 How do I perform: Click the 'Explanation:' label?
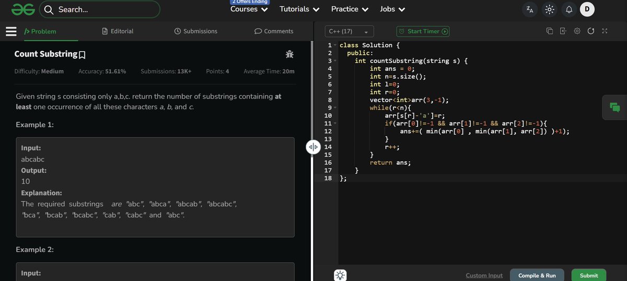tap(41, 193)
